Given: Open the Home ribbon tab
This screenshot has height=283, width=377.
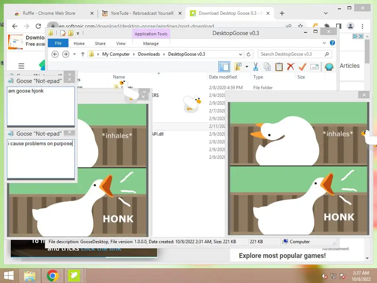Looking at the screenshot, I should (x=79, y=43).
